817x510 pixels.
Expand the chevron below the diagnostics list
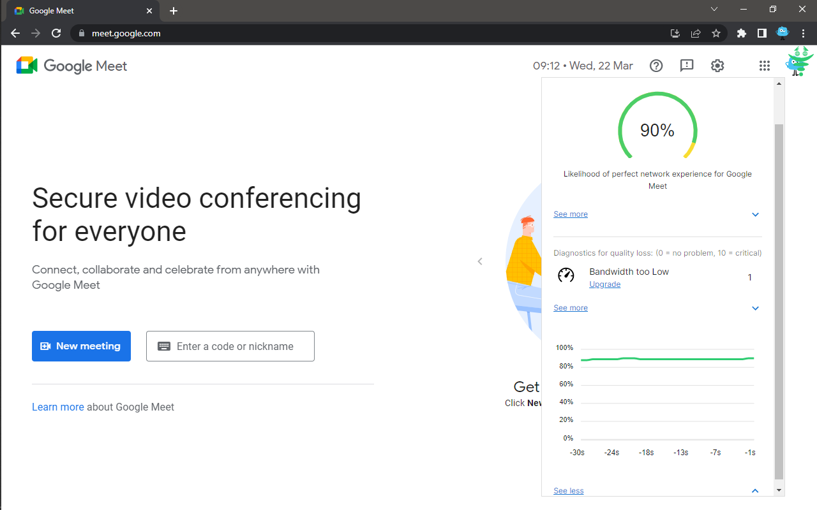[x=755, y=309]
